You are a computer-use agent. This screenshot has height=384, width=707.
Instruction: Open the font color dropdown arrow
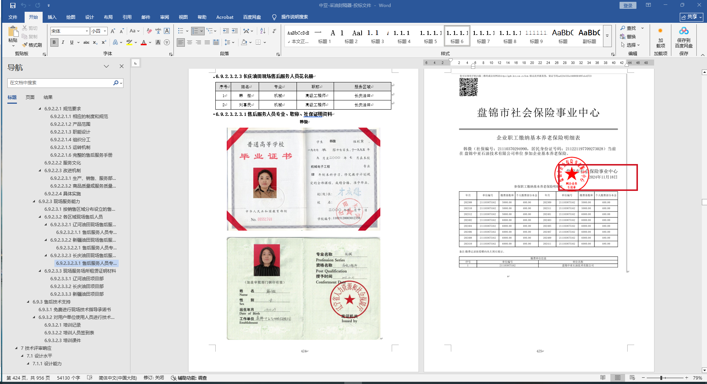[150, 42]
